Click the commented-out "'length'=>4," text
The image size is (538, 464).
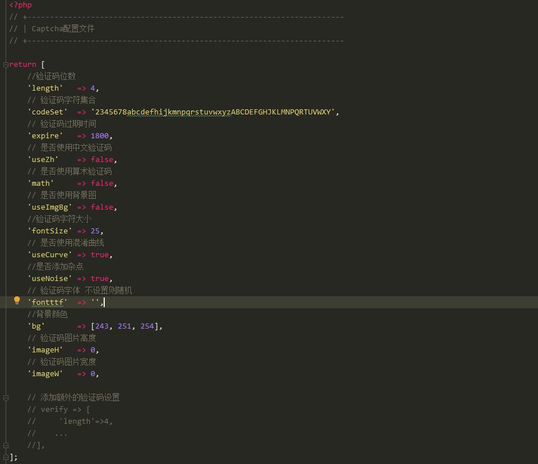pyautogui.click(x=86, y=422)
